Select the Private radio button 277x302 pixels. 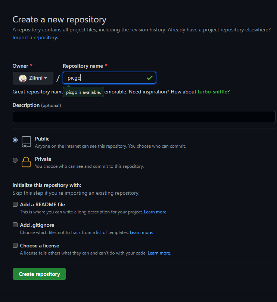pos(15,160)
